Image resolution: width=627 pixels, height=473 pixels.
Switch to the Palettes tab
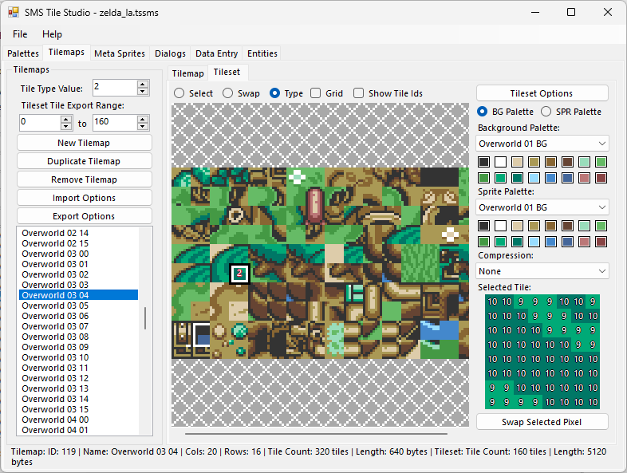pos(23,53)
